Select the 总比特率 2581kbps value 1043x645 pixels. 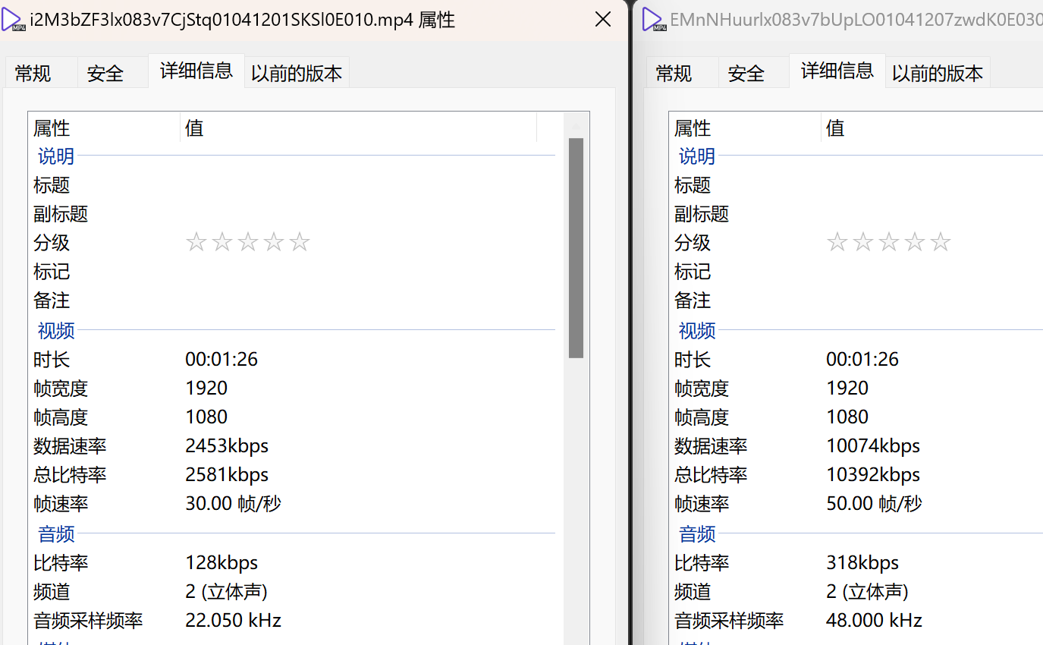tap(227, 475)
